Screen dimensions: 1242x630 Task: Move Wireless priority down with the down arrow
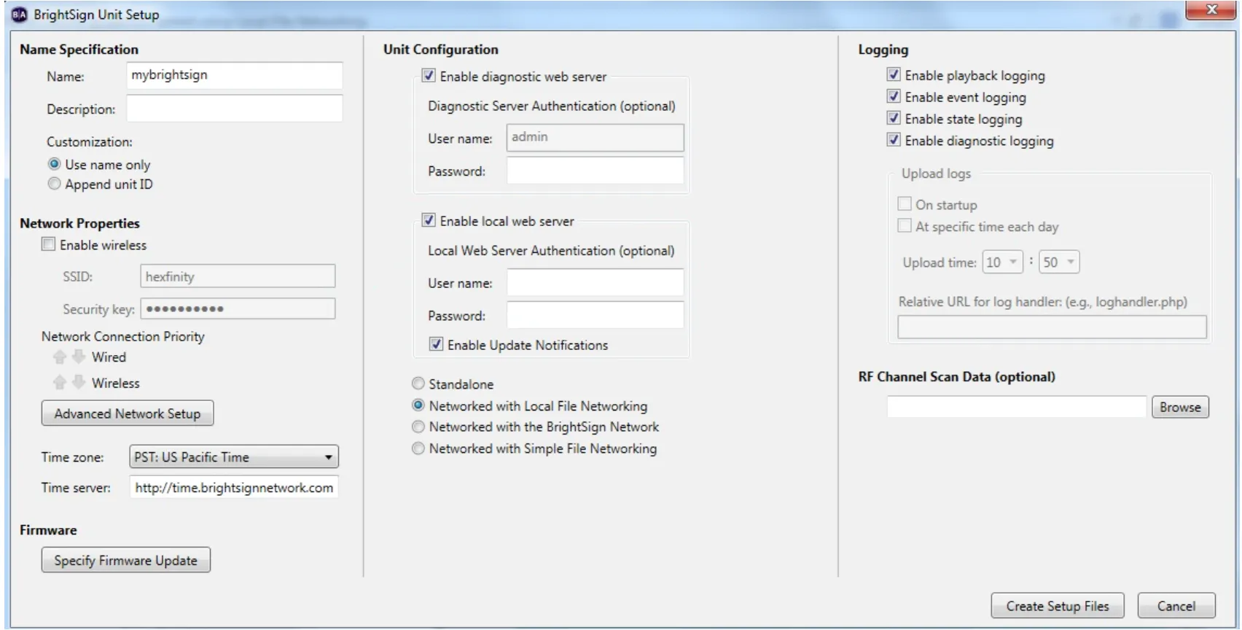78,383
